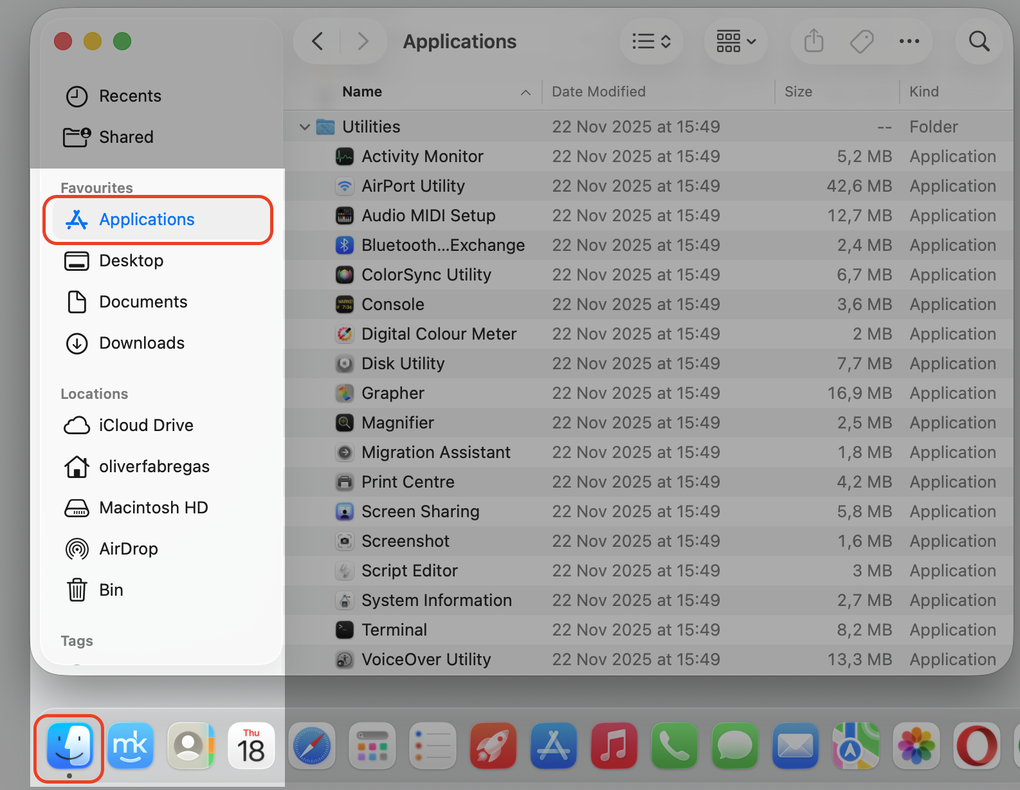Sort by Size column header
This screenshot has height=790, width=1020.
[837, 91]
